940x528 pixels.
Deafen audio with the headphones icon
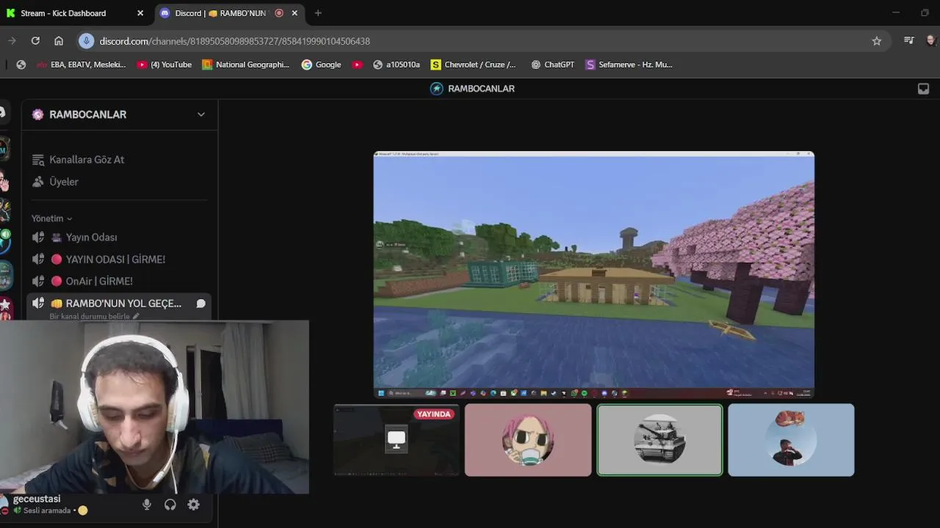click(x=170, y=505)
